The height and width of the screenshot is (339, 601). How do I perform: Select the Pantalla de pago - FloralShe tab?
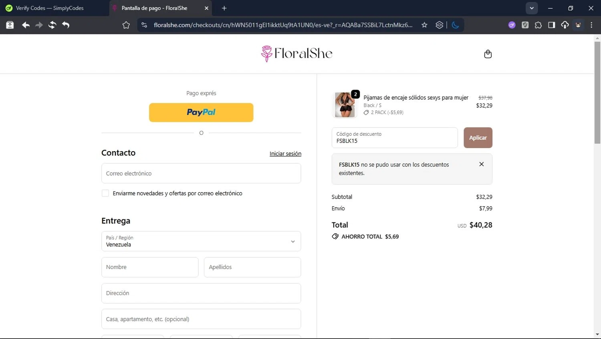tap(161, 8)
